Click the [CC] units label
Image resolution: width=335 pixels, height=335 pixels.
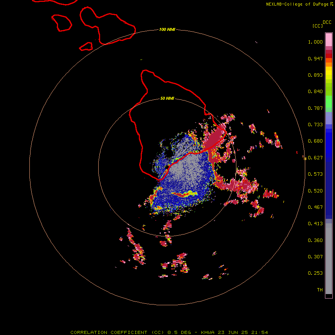point(318,26)
